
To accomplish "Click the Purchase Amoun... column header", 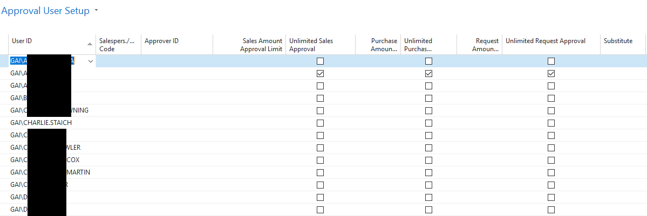I will (x=378, y=45).
